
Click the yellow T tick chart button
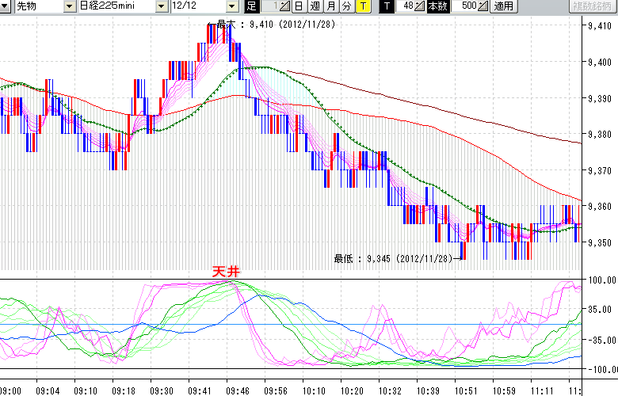[363, 6]
